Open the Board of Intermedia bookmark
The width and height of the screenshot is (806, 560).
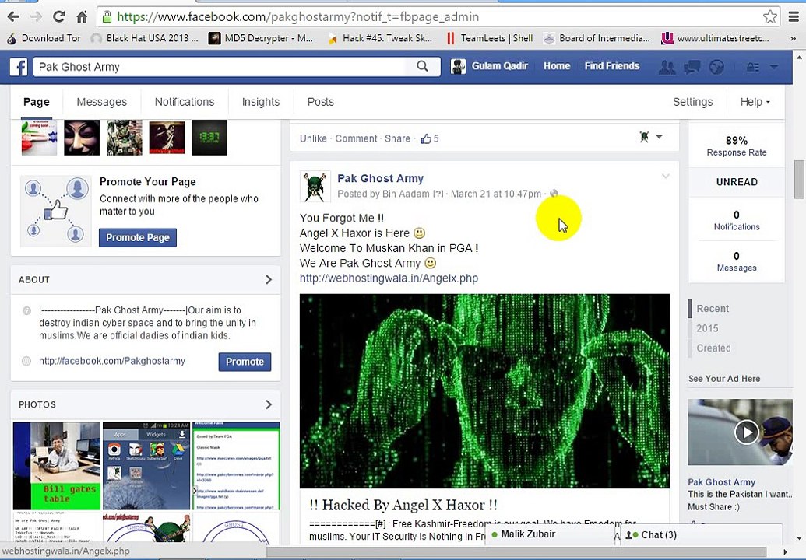click(x=597, y=38)
